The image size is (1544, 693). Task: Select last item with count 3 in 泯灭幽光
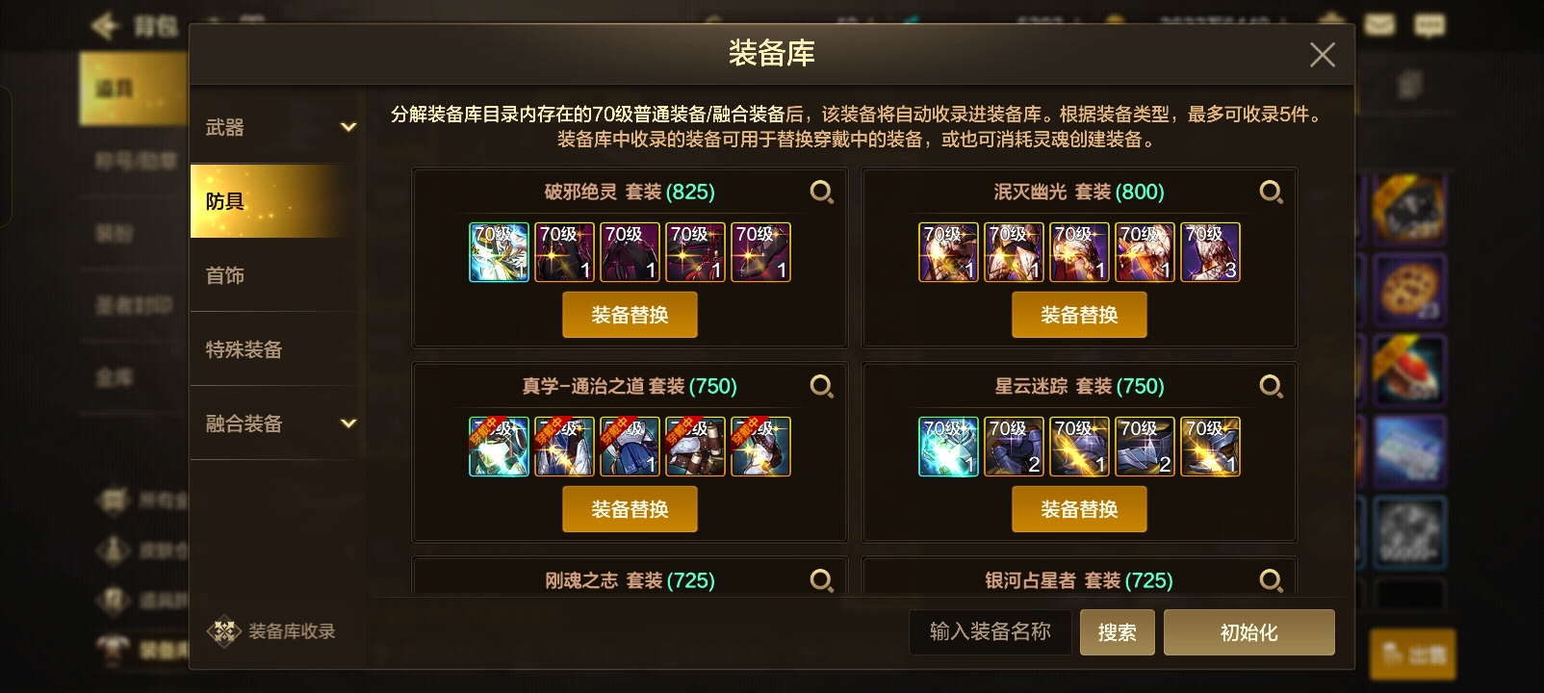pos(1210,252)
